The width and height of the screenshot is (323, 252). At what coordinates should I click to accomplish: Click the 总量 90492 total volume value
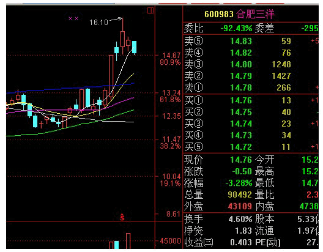coord(240,195)
